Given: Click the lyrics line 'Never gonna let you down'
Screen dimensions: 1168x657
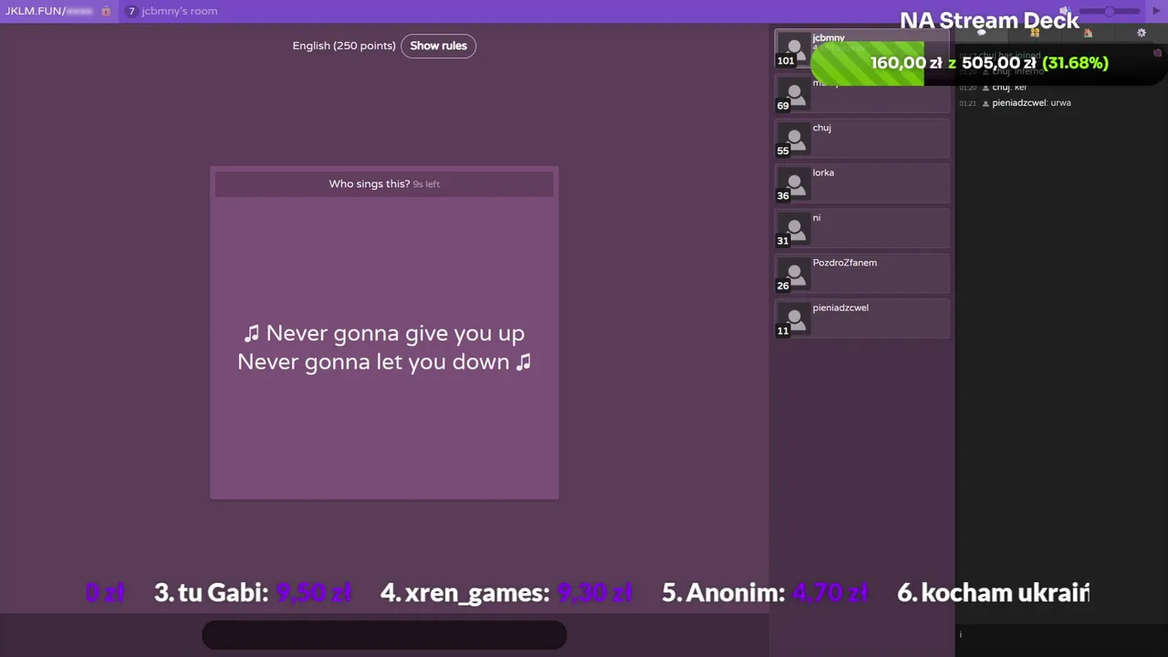Looking at the screenshot, I should pos(373,361).
